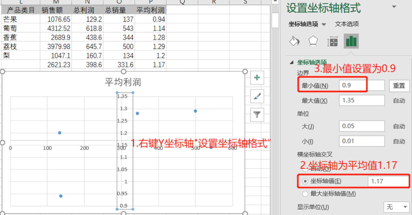This screenshot has width=412, height=215.
Task: Select the Axis Options bar chart icon
Action: point(351,41)
